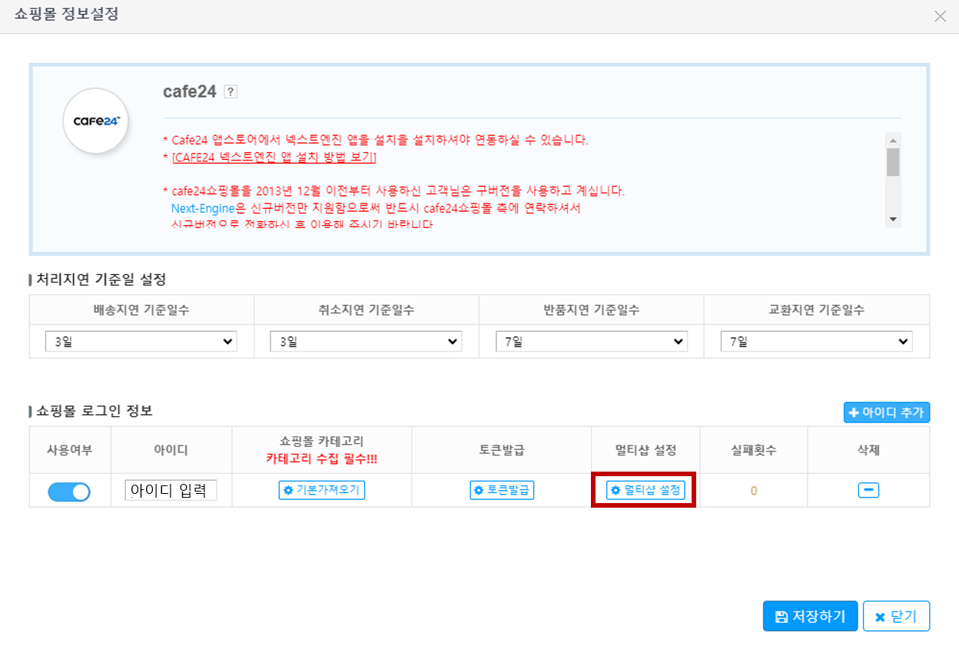
Task: Delete the login row with minus icon
Action: 868,490
